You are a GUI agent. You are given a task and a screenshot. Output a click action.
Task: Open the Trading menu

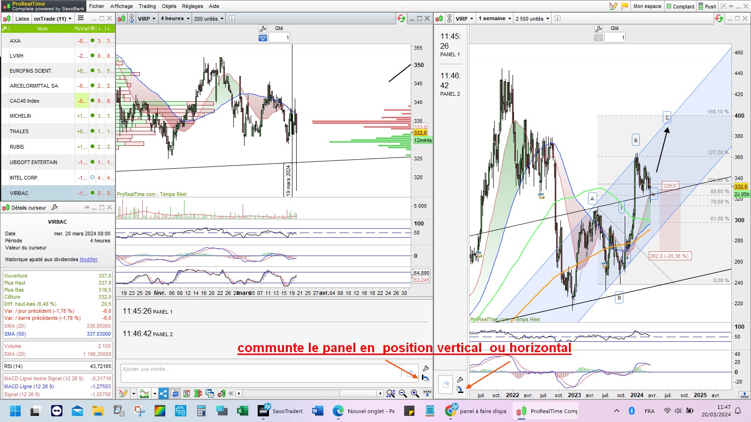pyautogui.click(x=147, y=6)
